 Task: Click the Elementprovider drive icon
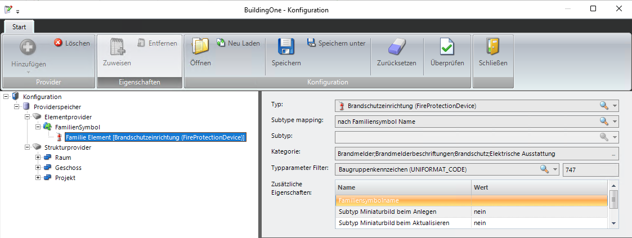[x=37, y=117]
